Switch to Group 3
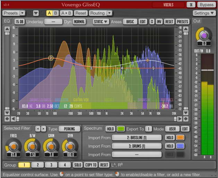This screenshot has height=178, width=218. click(x=51, y=165)
